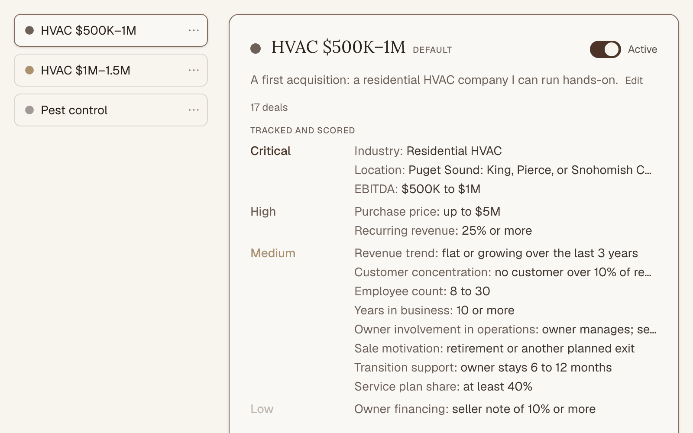Select the HVAC $500K–1M profile card
The image size is (693, 433).
tap(111, 30)
